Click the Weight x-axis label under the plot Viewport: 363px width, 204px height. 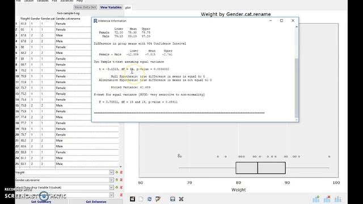click(238, 190)
